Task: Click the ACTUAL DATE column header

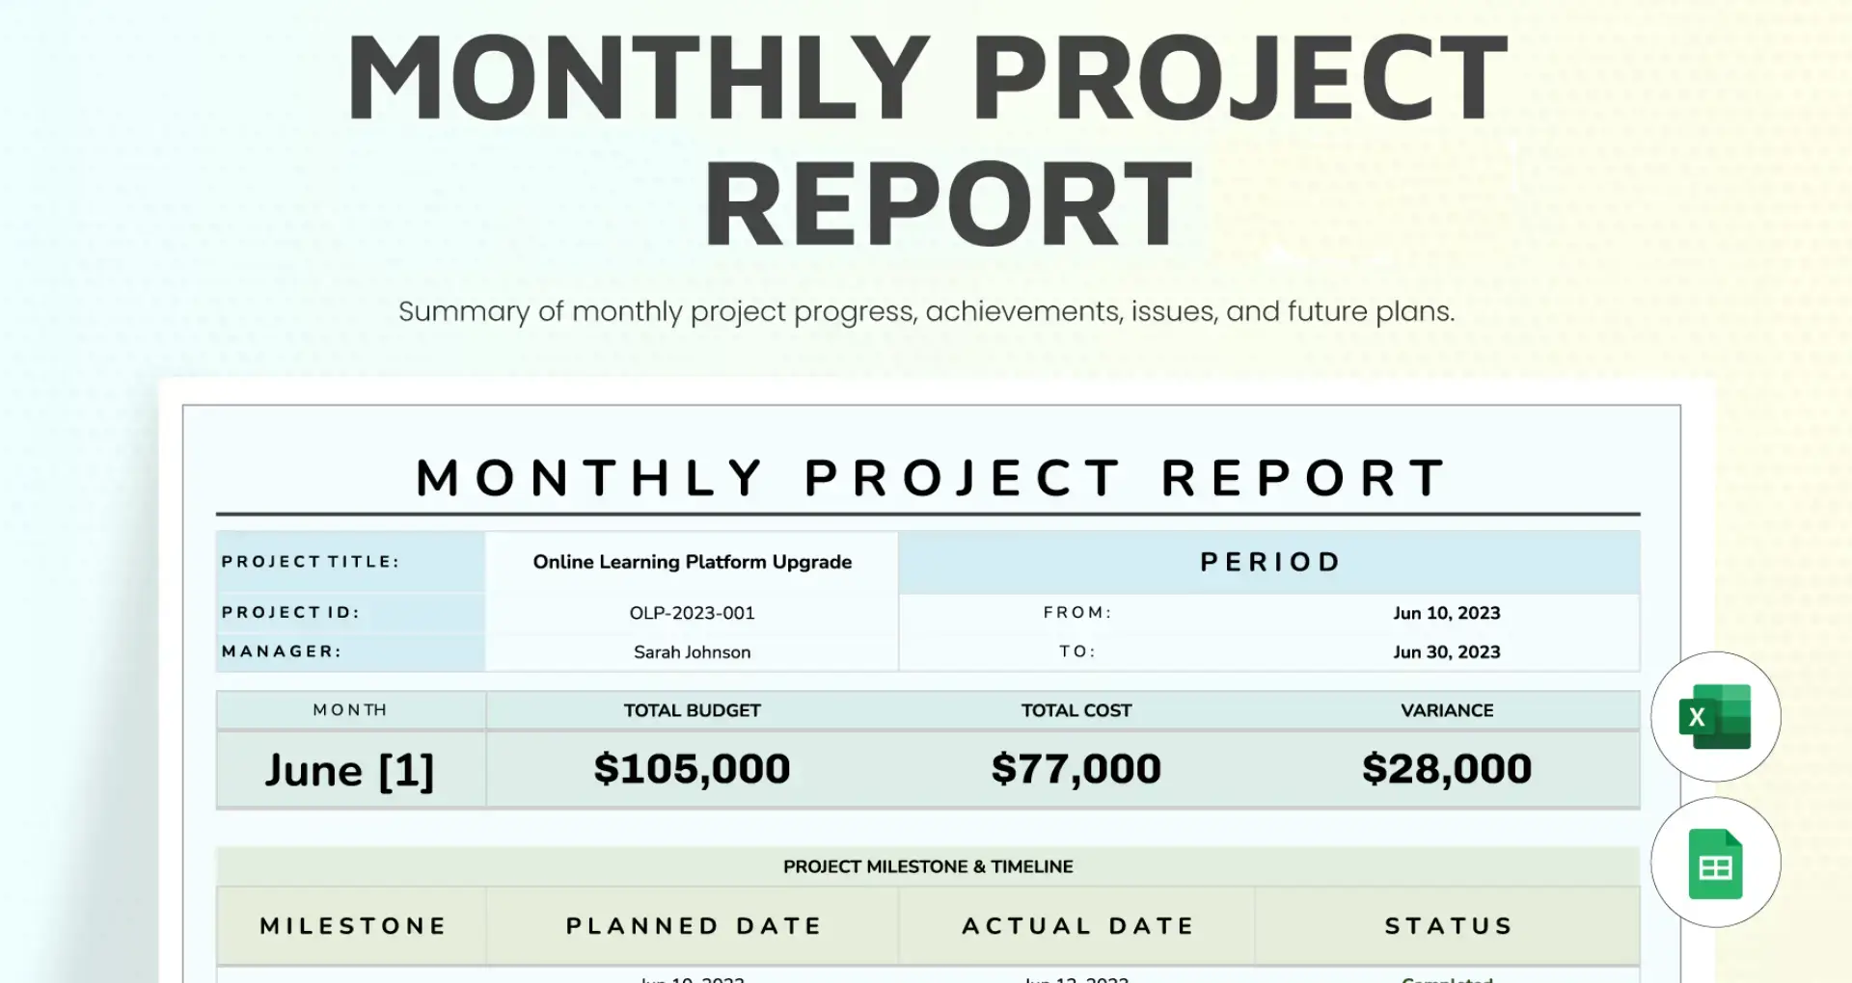Action: point(1076,926)
